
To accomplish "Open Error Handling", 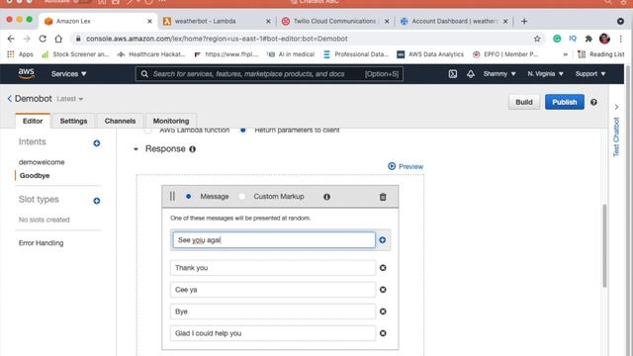I will click(x=41, y=243).
